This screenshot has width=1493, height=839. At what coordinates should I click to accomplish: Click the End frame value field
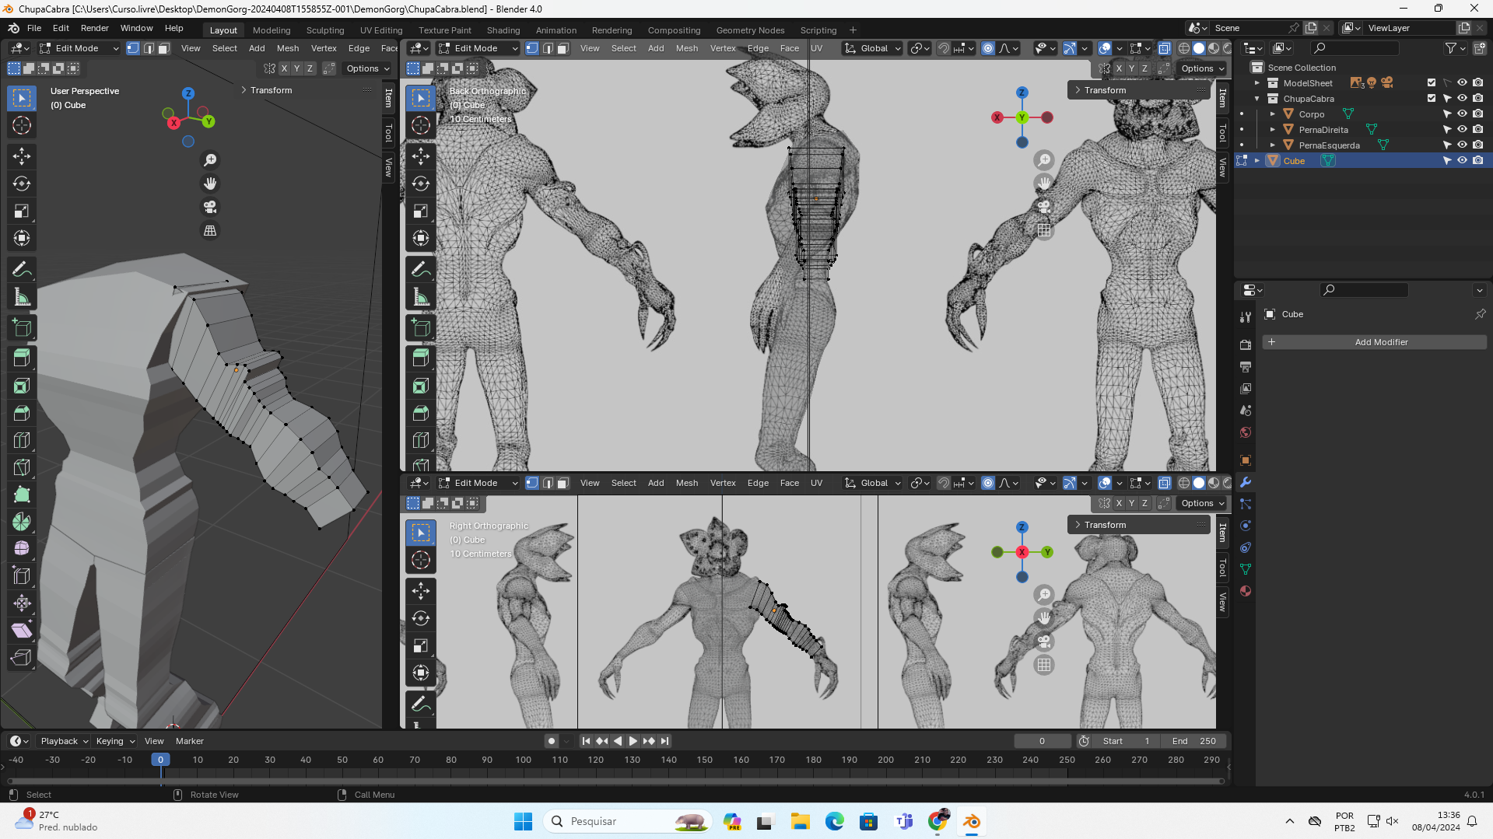(x=1194, y=741)
